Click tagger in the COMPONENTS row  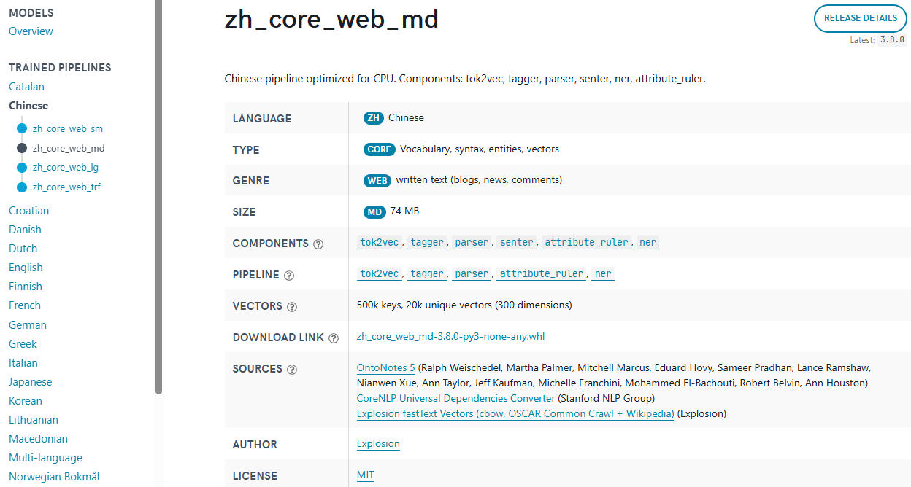[x=427, y=243]
